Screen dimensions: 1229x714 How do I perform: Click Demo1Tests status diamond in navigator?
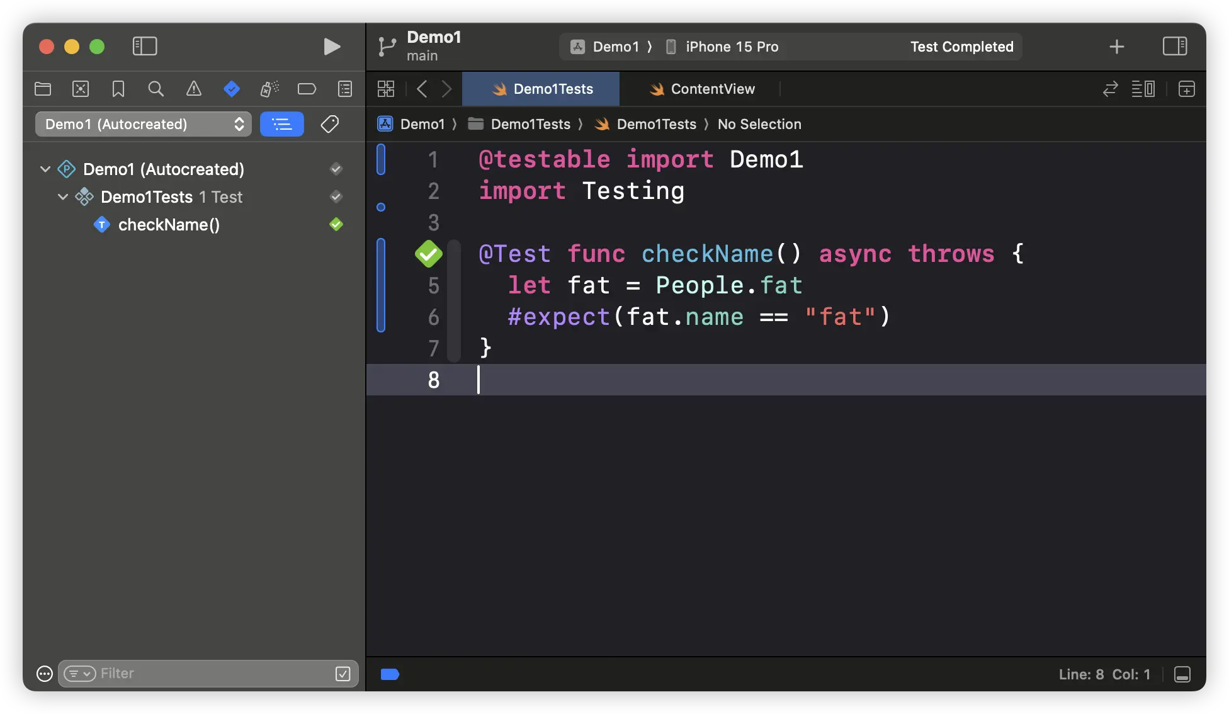(336, 196)
